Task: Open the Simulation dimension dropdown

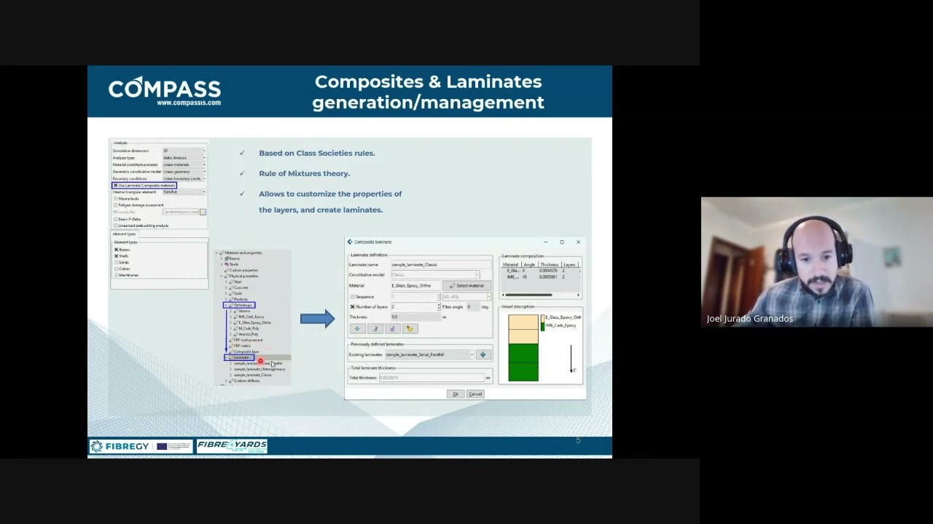Action: [x=184, y=151]
